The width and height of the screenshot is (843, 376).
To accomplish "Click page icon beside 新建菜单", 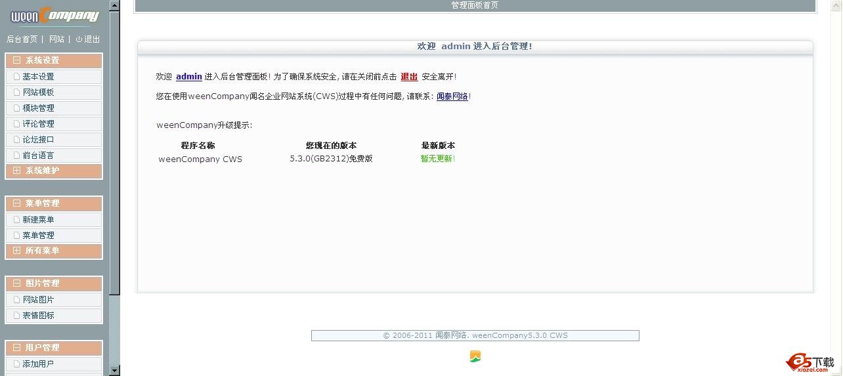I will pos(16,220).
